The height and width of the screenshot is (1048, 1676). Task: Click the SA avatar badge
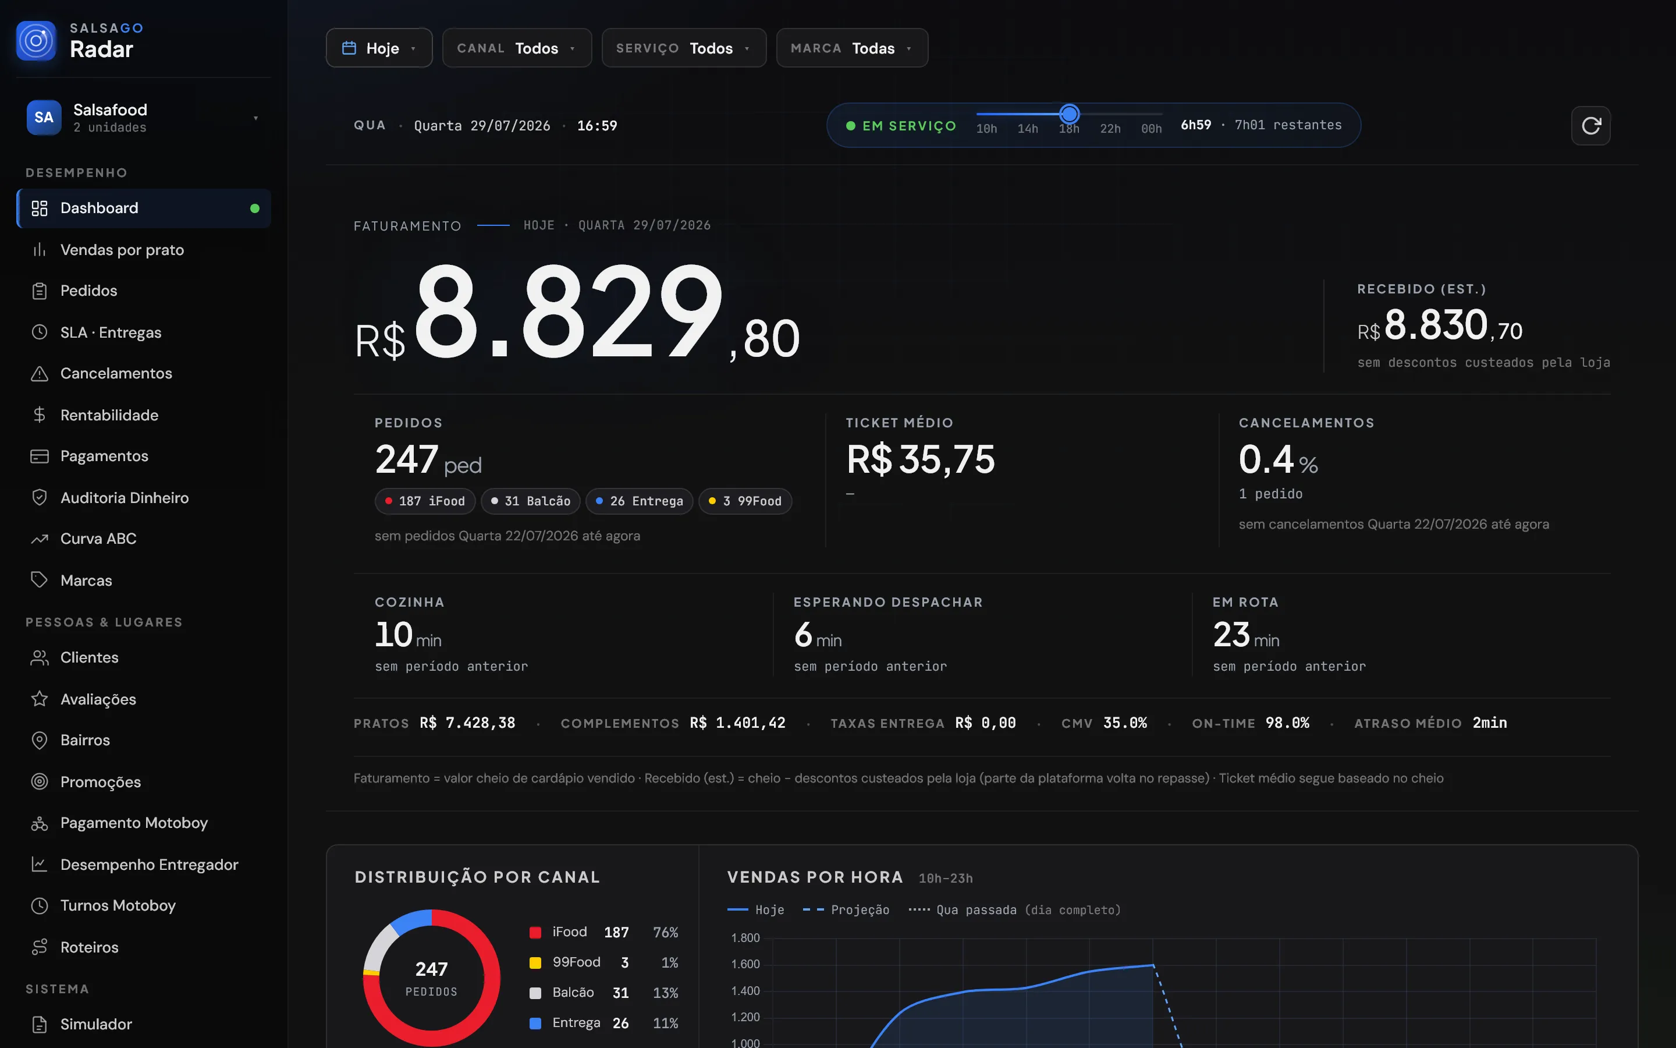44,117
